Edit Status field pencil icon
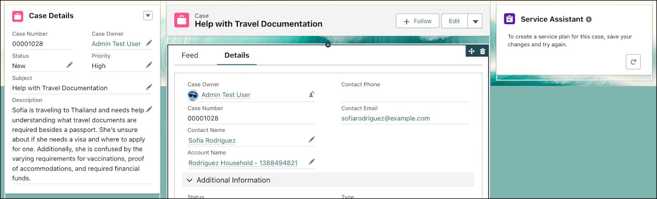 point(70,65)
